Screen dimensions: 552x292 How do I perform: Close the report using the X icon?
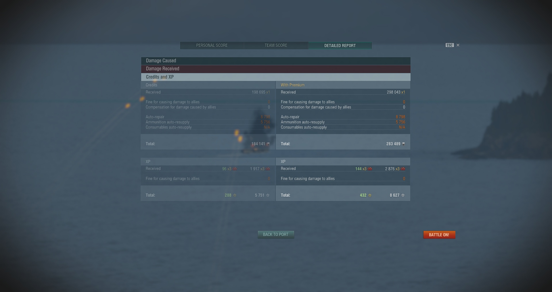tap(458, 45)
